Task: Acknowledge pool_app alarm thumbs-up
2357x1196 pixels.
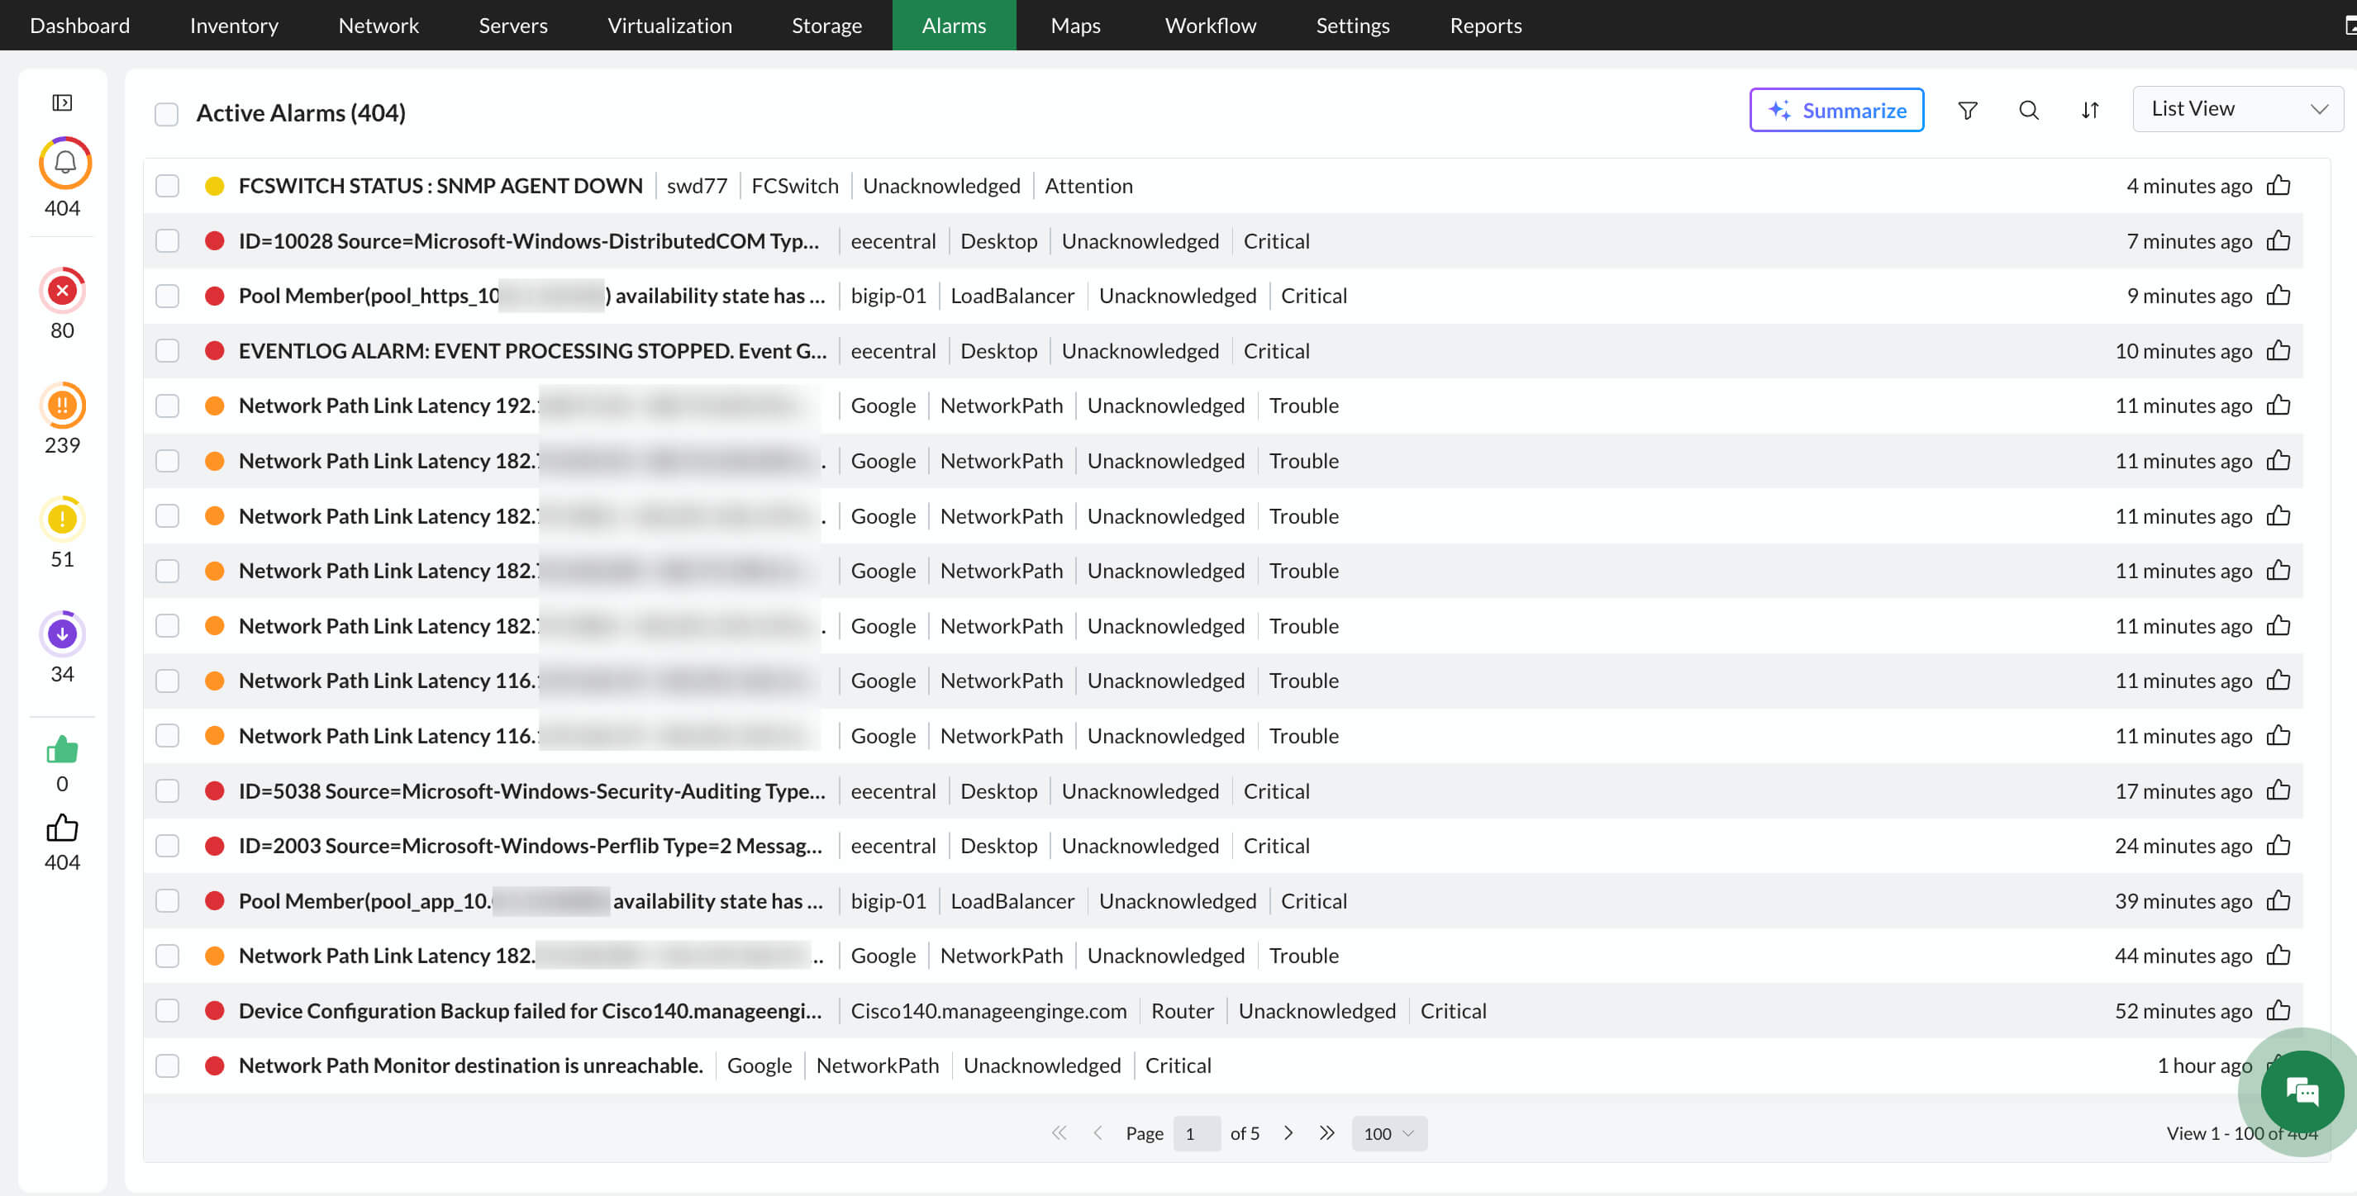Action: pos(2278,900)
